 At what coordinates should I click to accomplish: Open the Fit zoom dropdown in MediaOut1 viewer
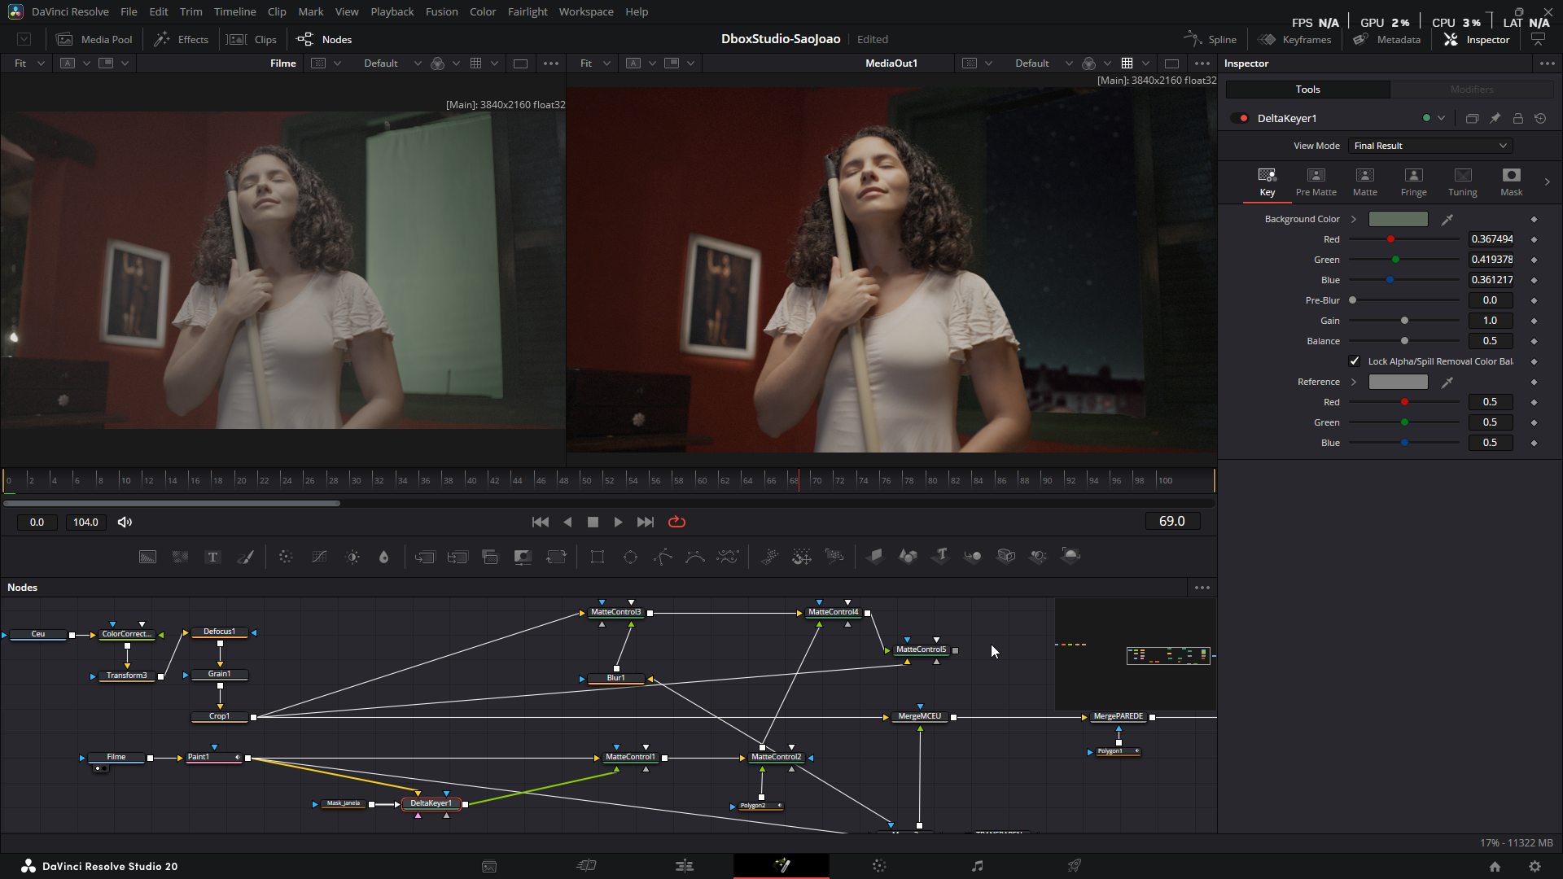pos(595,63)
